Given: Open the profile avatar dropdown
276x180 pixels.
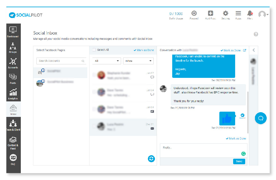Looking at the screenshot, I should tap(263, 14).
